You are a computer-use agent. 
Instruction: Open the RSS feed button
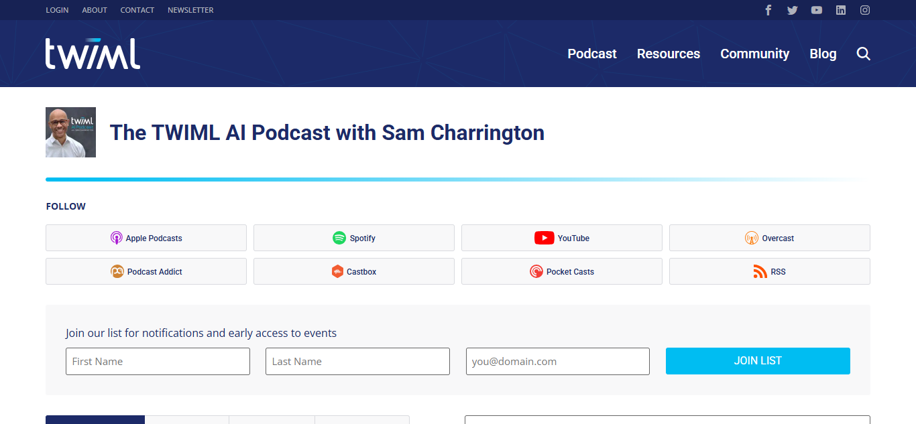pos(769,271)
